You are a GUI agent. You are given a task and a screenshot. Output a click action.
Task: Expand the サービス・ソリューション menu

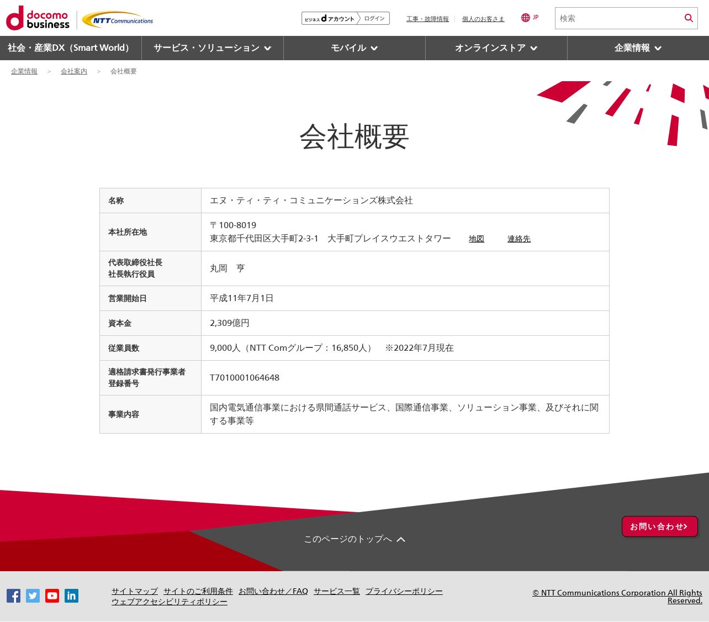(213, 48)
